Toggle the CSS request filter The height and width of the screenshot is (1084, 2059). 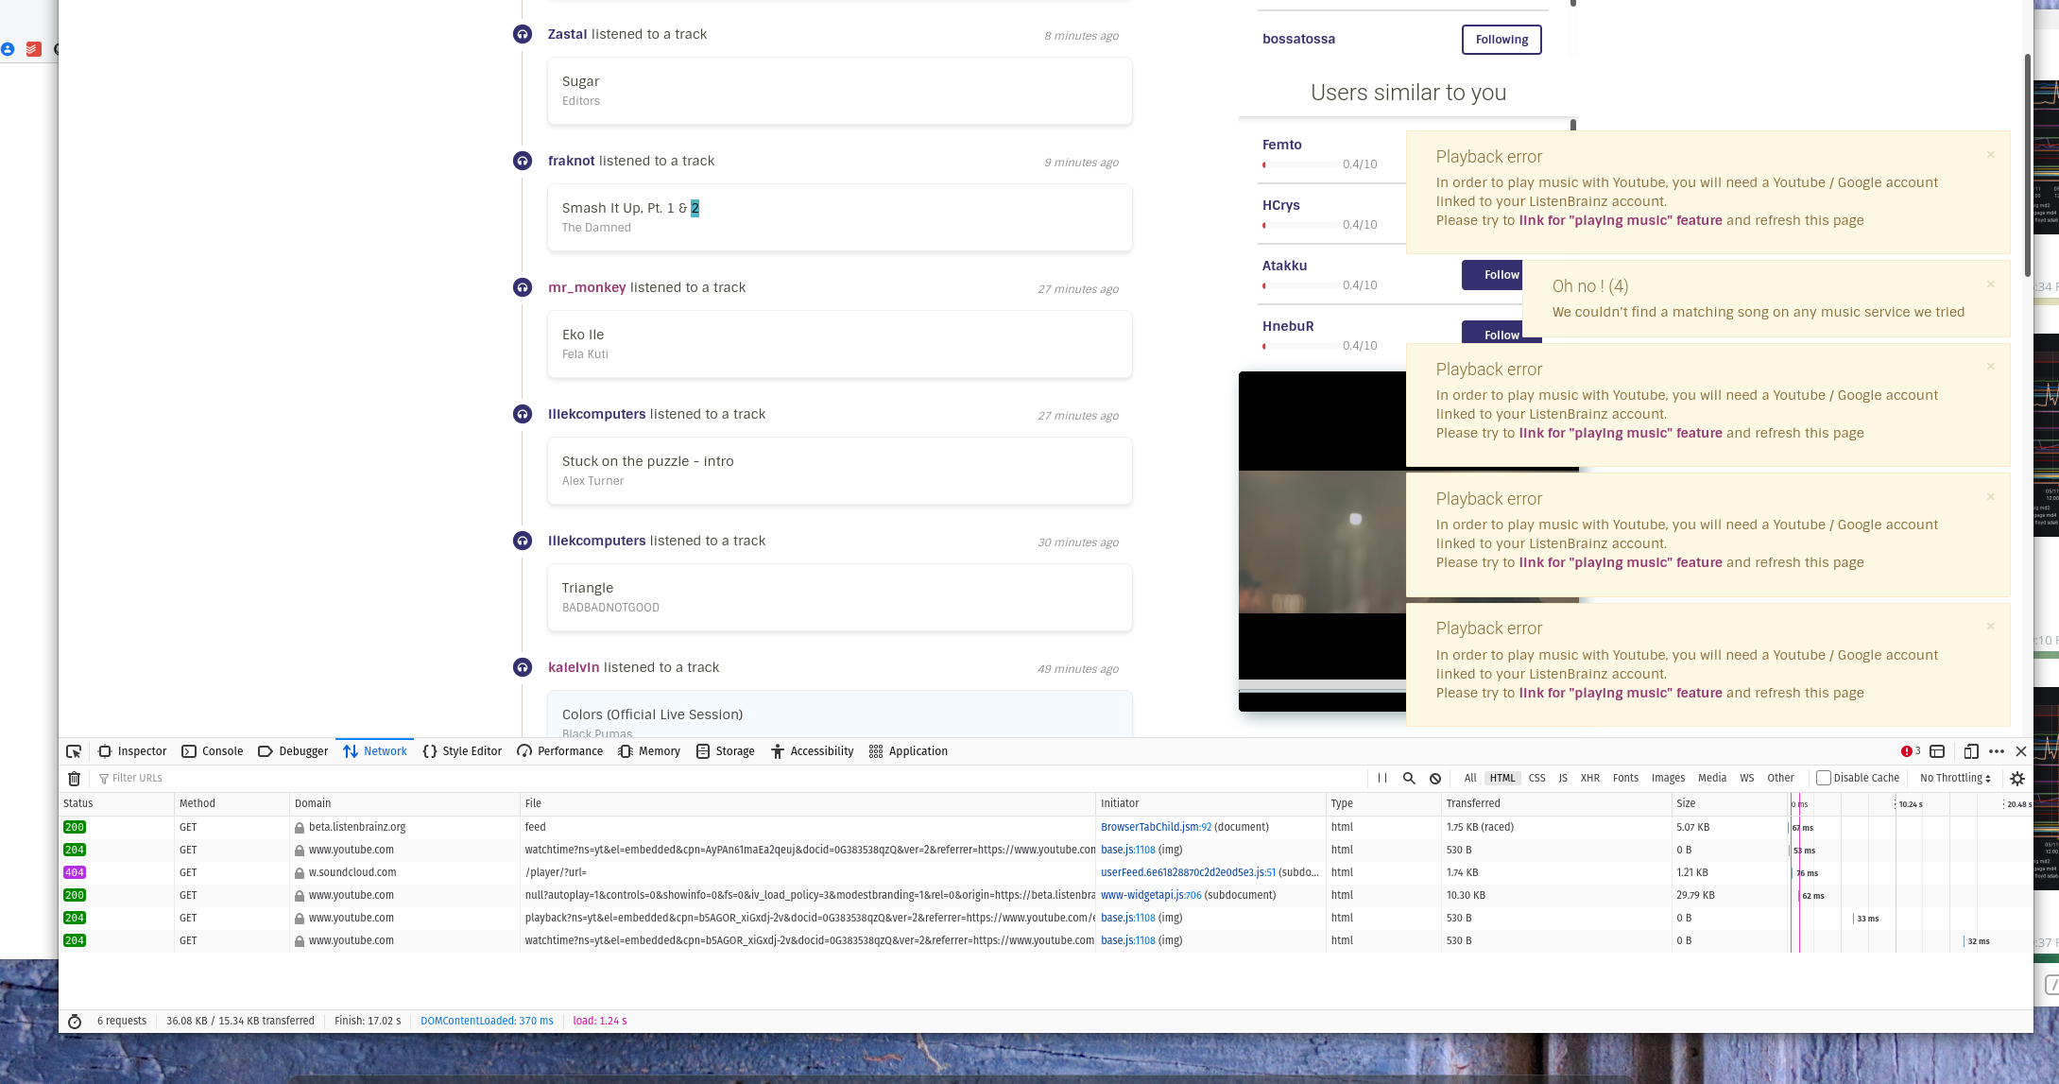pos(1536,778)
